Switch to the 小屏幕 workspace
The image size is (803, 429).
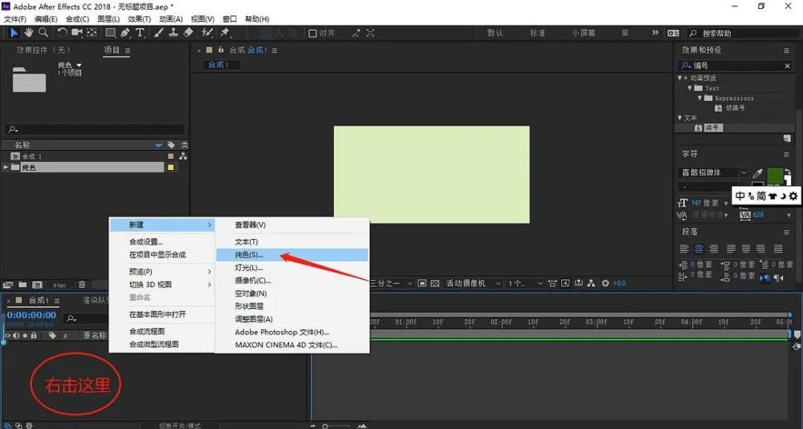click(584, 33)
